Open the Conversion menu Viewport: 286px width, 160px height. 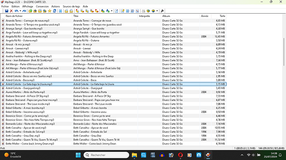pyautogui.click(x=42, y=6)
